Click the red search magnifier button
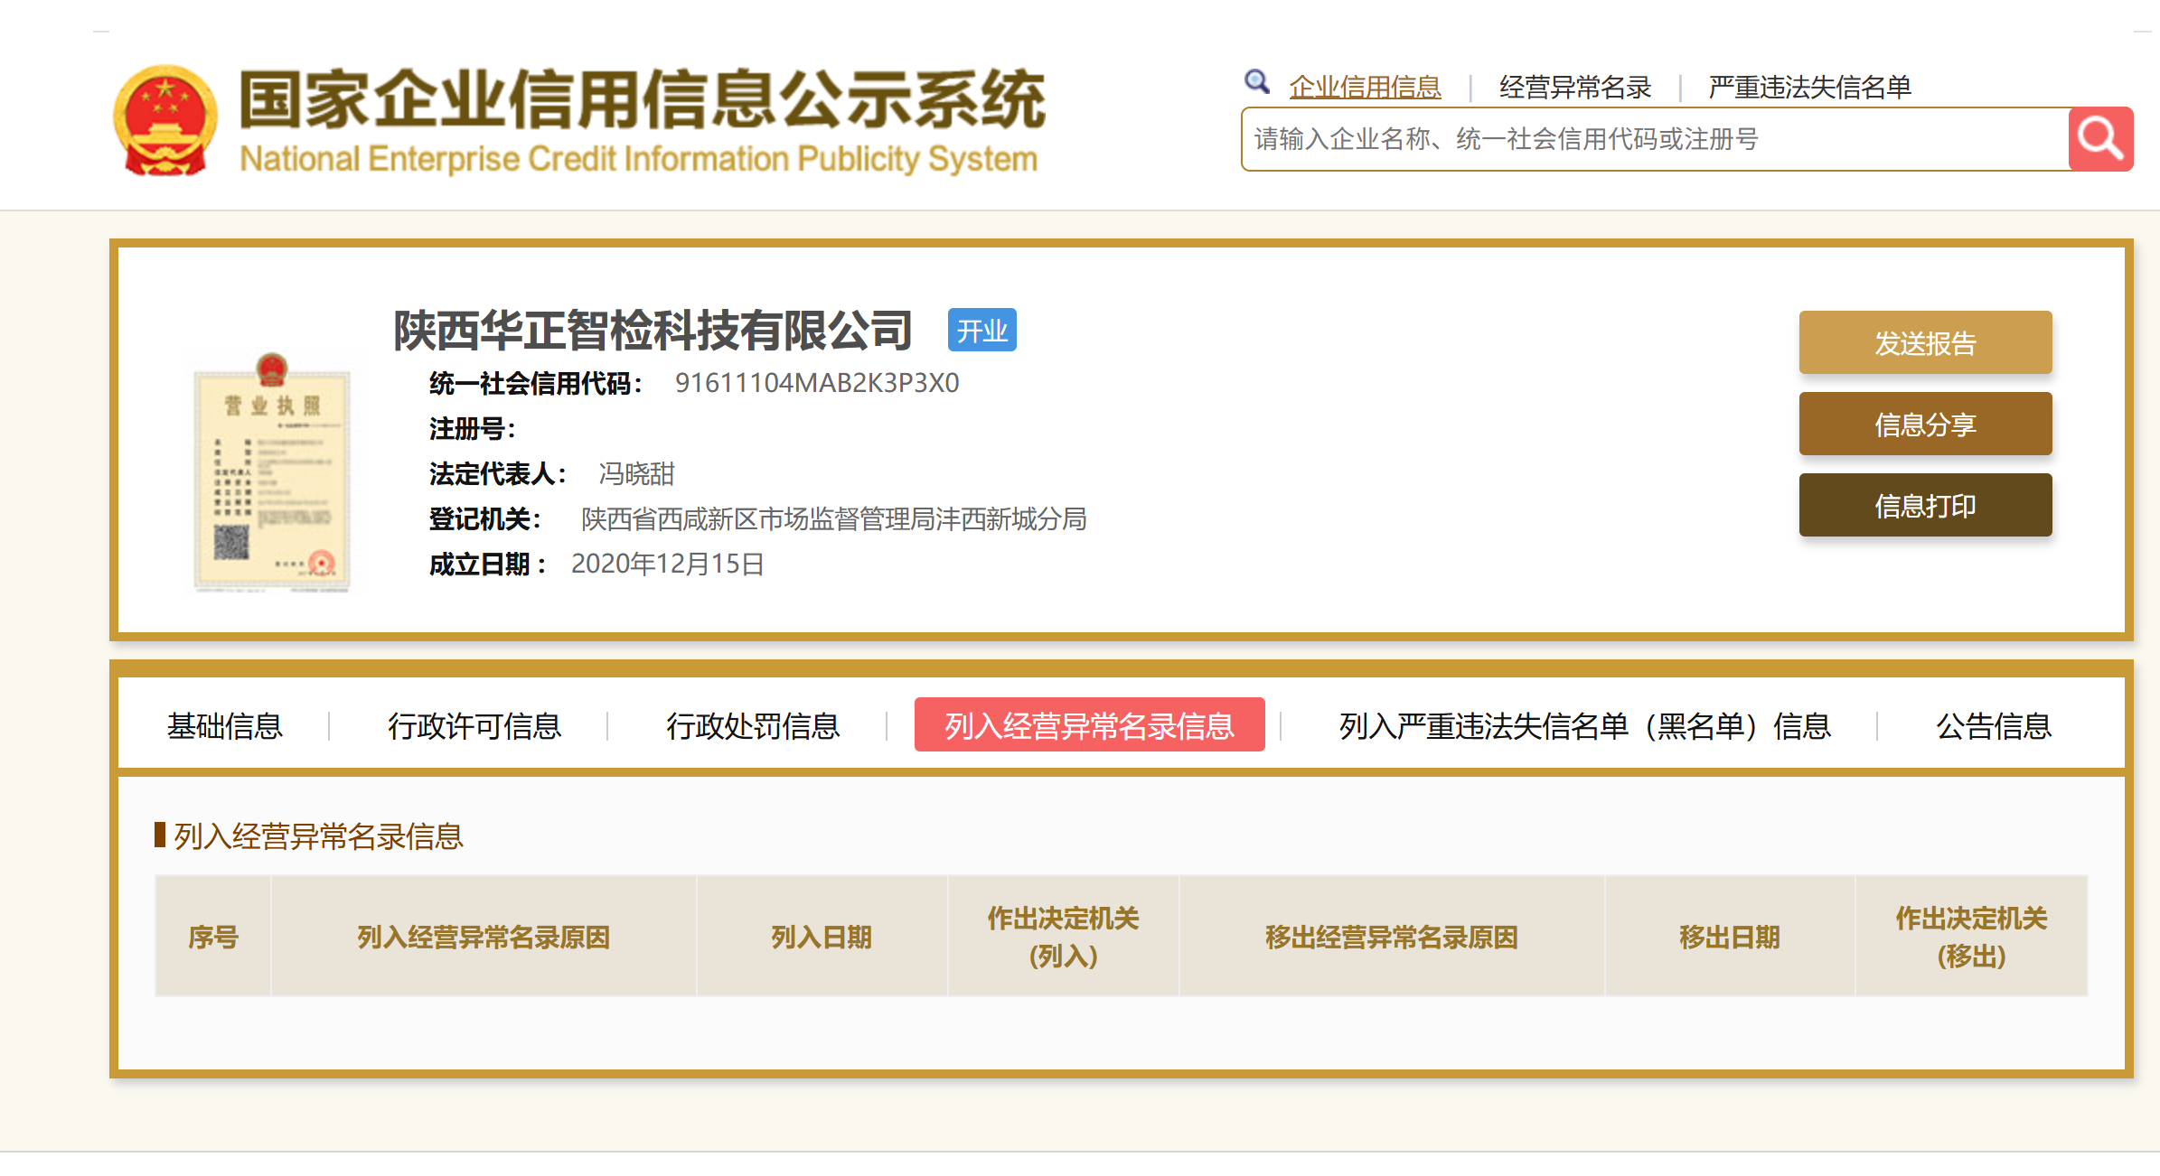The image size is (2160, 1176). [2099, 139]
